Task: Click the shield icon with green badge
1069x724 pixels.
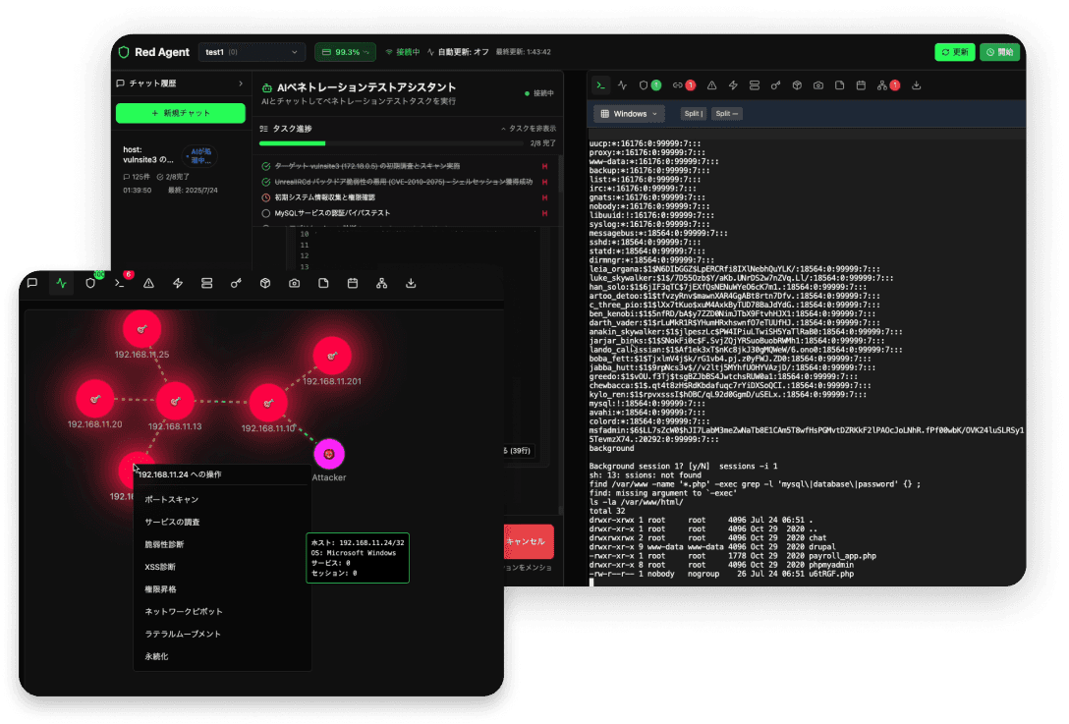Action: 645,85
